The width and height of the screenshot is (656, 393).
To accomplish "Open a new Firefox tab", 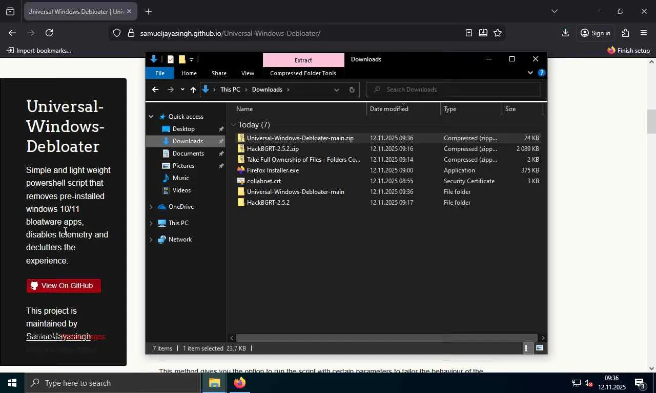I will coord(148,11).
